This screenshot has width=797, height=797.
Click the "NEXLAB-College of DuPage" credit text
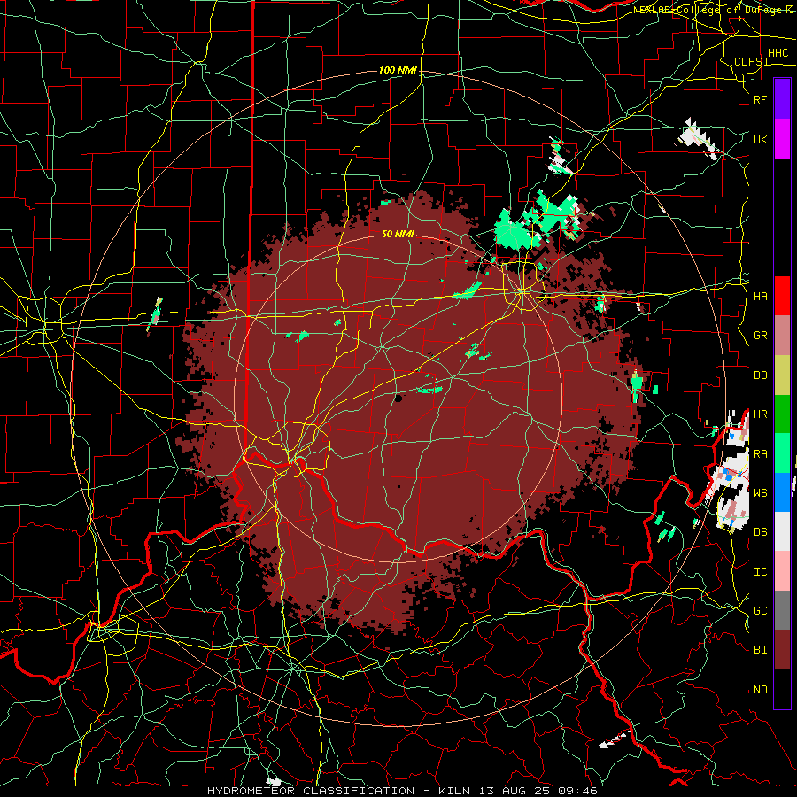click(x=707, y=10)
